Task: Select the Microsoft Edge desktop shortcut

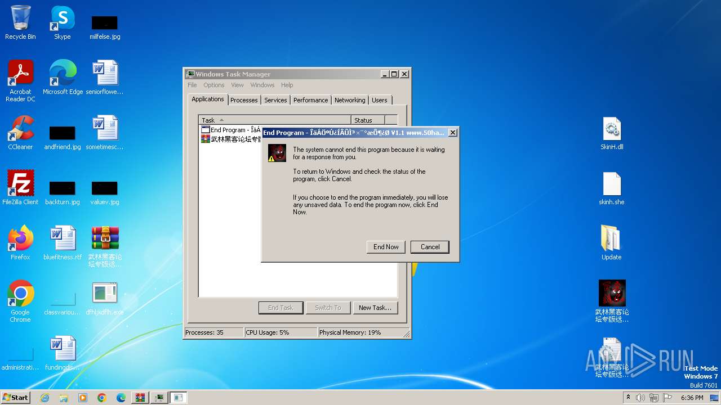Action: pyautogui.click(x=63, y=77)
